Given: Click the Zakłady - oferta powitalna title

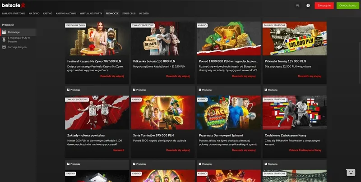Looking at the screenshot, I should [x=86, y=135].
